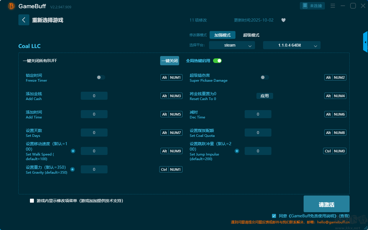Click the Set Days input field
This screenshot has width=368, height=230.
click(x=94, y=133)
